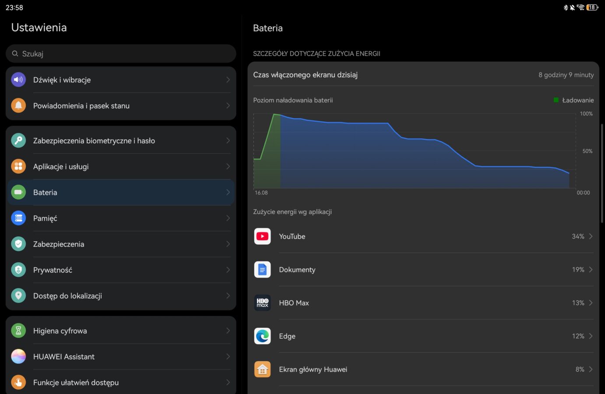Expand HBO Max usage details chevron
The image size is (605, 394).
point(591,303)
